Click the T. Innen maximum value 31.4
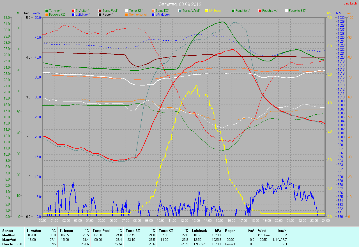The height and width of the screenshot is (247, 359). click(86, 240)
